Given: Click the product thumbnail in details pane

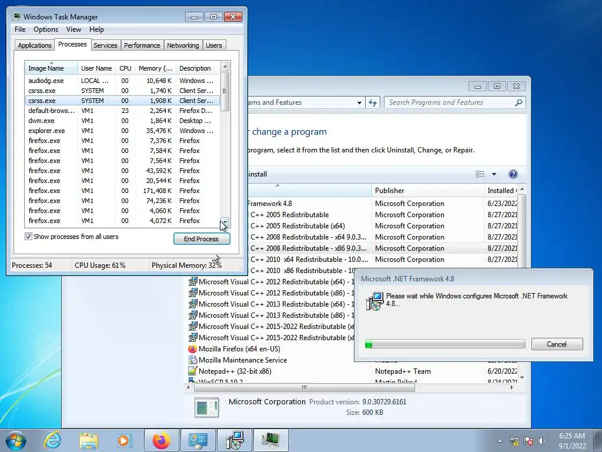Looking at the screenshot, I should (x=206, y=407).
